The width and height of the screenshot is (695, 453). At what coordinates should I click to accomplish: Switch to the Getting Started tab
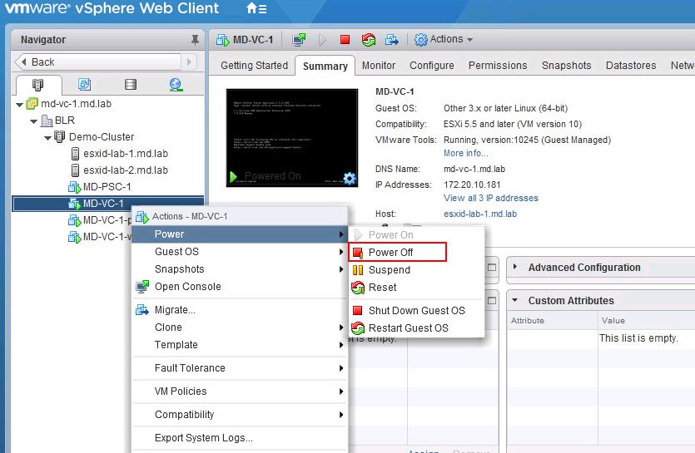(254, 66)
